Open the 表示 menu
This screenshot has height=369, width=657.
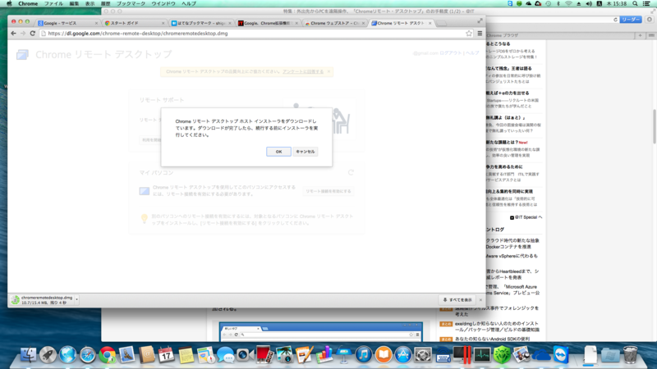point(90,3)
